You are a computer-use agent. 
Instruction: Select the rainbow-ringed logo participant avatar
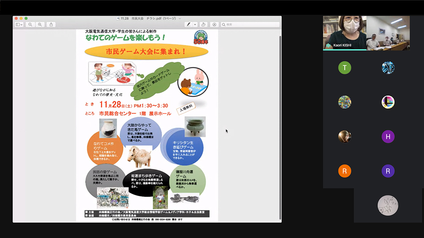(388, 102)
